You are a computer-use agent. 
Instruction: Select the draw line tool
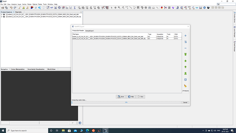click(131, 8)
